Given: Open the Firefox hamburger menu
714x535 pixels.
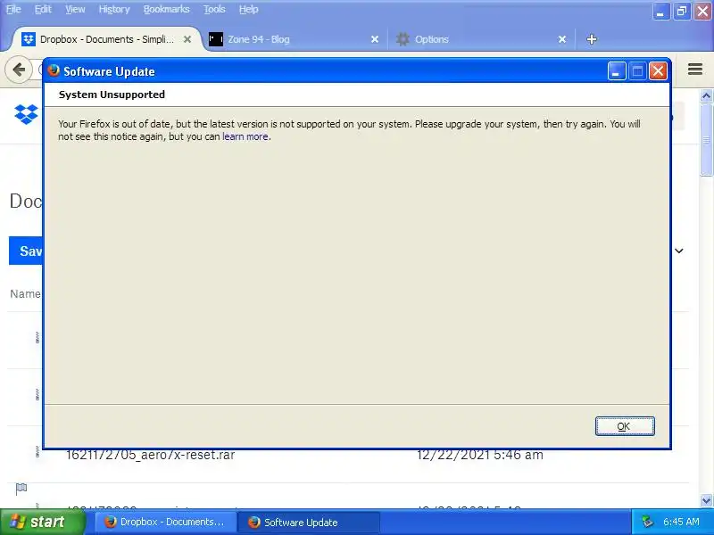Looking at the screenshot, I should (695, 70).
